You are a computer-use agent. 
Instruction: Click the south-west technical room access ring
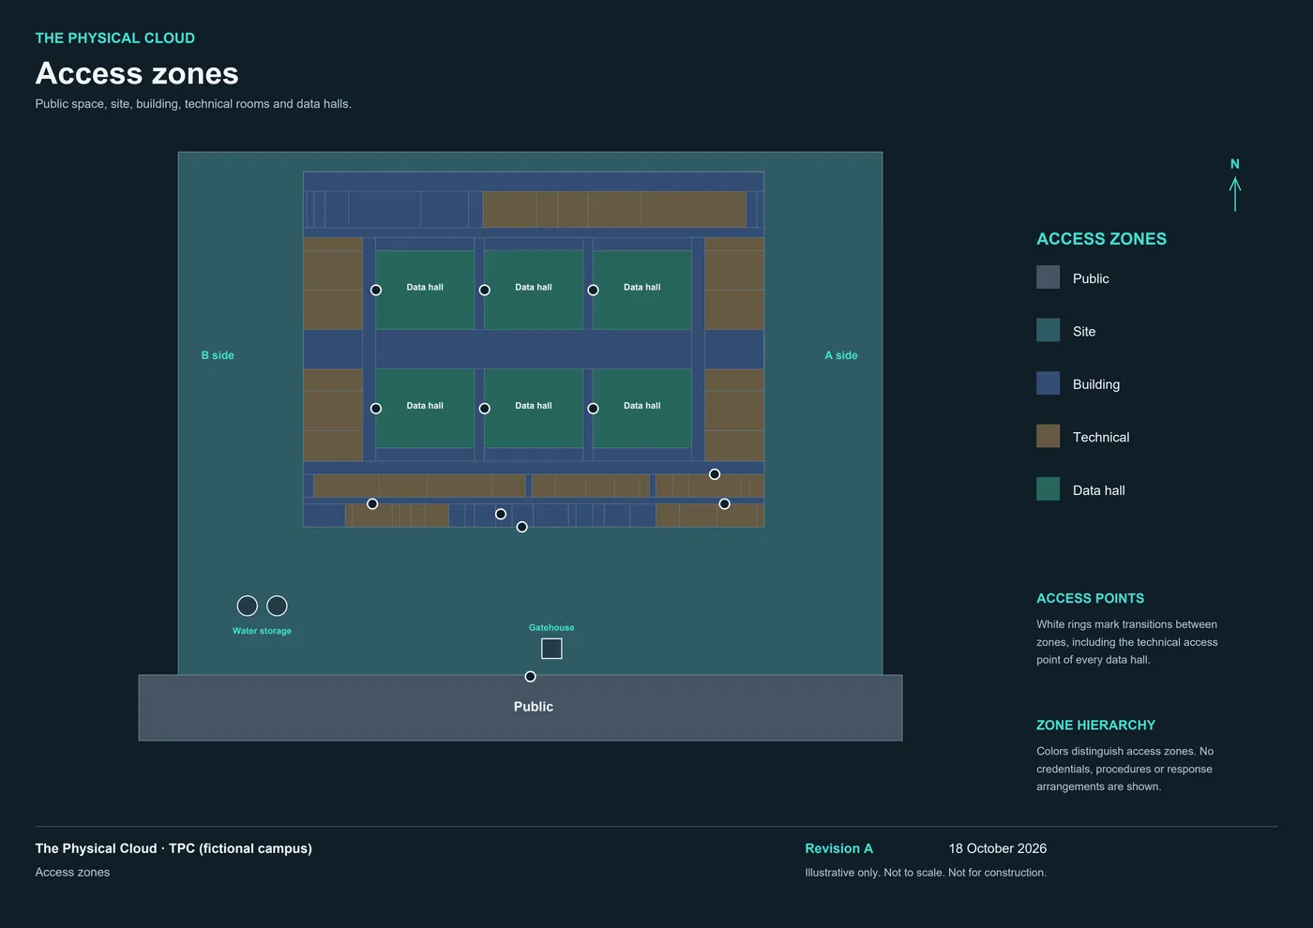(x=372, y=504)
